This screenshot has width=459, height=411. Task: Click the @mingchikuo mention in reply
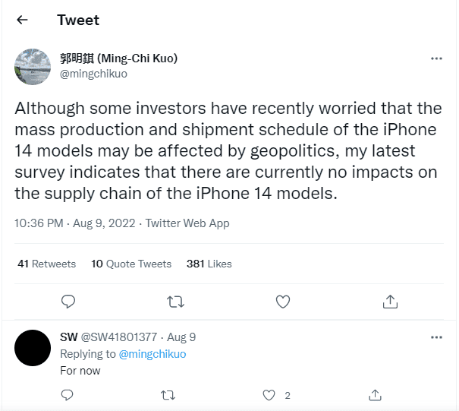tap(150, 354)
